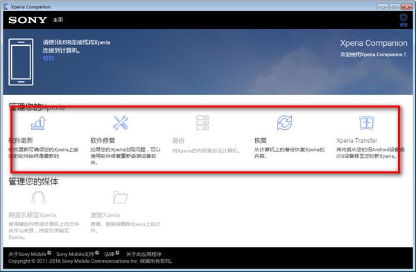Click the 恢复 title text
Viewport: 416px width, 272px height.
[260, 140]
